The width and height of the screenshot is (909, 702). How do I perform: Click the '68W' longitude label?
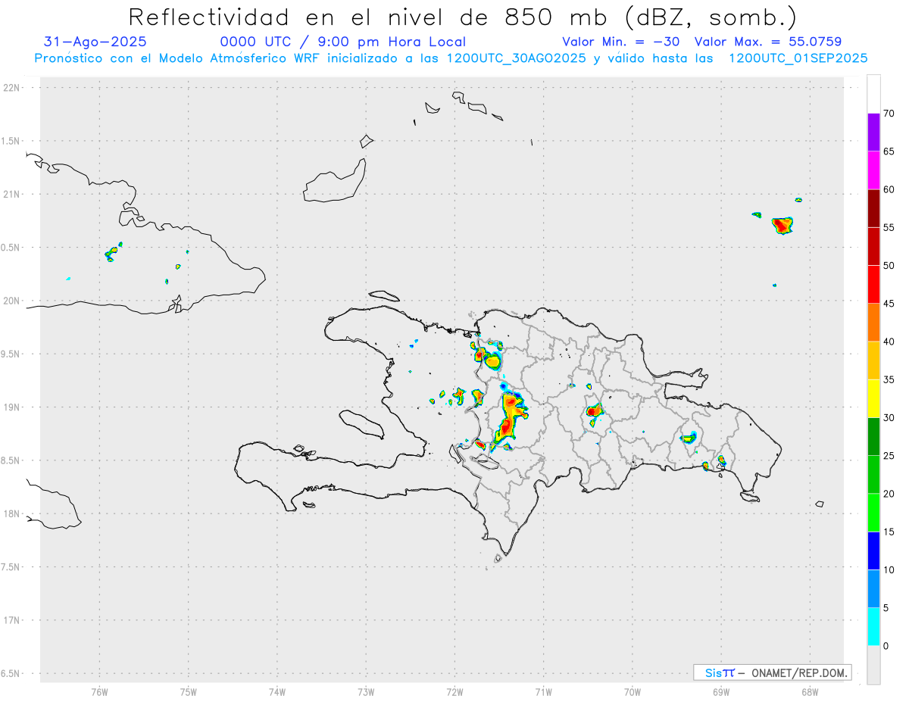click(810, 691)
